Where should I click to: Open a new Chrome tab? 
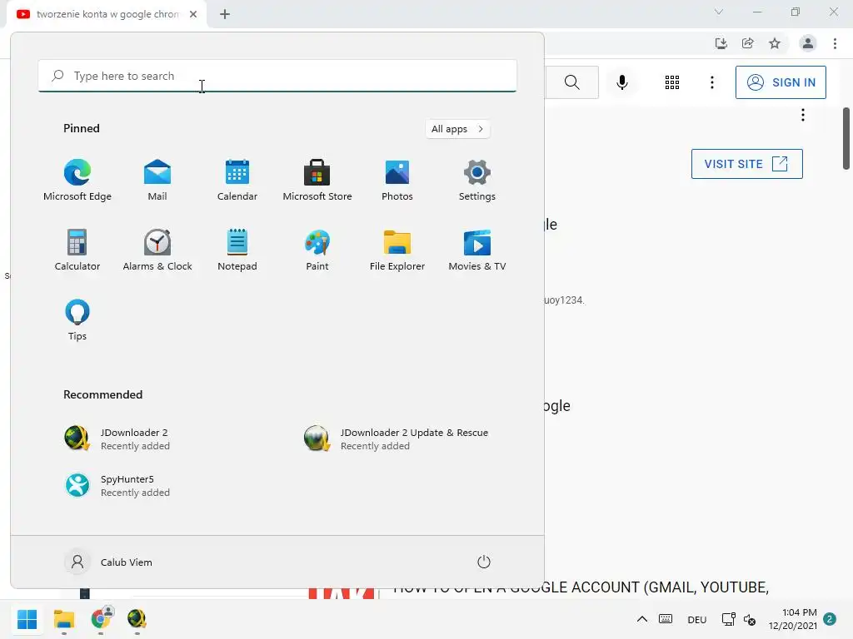(x=225, y=14)
